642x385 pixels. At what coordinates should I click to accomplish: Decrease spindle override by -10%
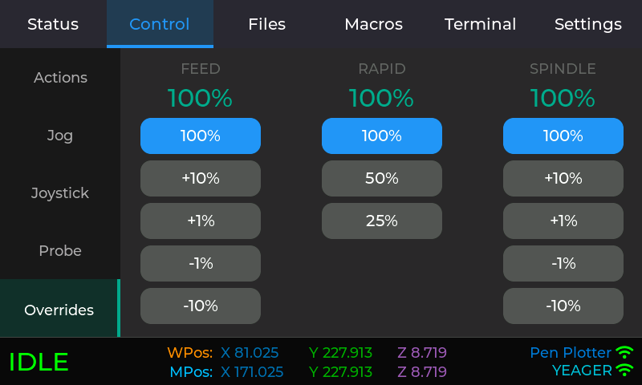tap(563, 306)
